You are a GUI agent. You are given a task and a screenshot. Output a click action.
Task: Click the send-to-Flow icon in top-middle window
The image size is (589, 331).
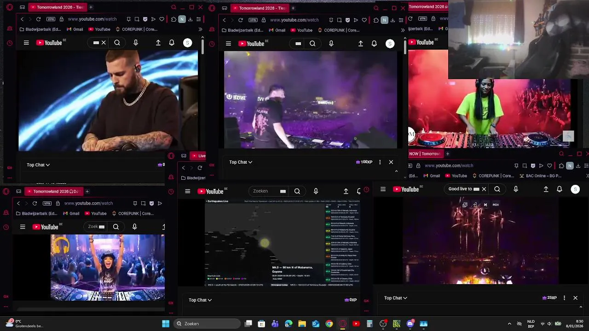point(356,20)
